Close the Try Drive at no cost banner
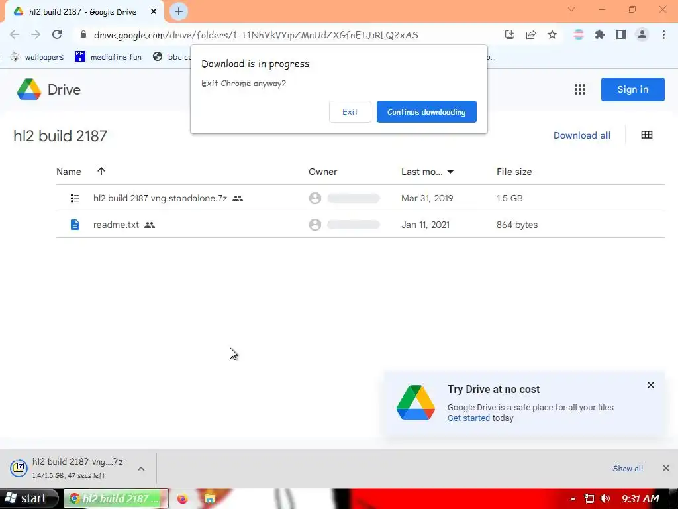The height and width of the screenshot is (509, 678). point(650,385)
